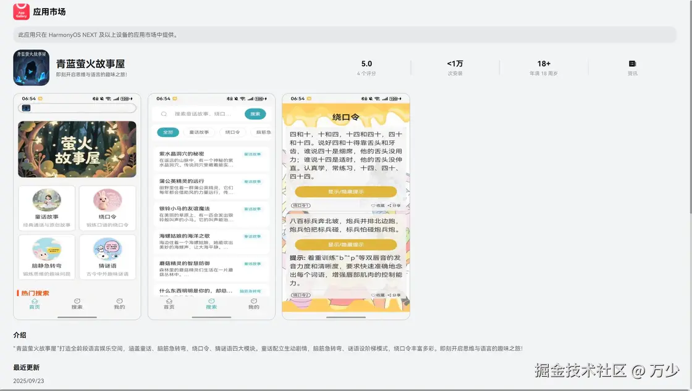The image size is (692, 391).
Task: Open the first phone screenshot thumbnail
Action: (x=77, y=206)
